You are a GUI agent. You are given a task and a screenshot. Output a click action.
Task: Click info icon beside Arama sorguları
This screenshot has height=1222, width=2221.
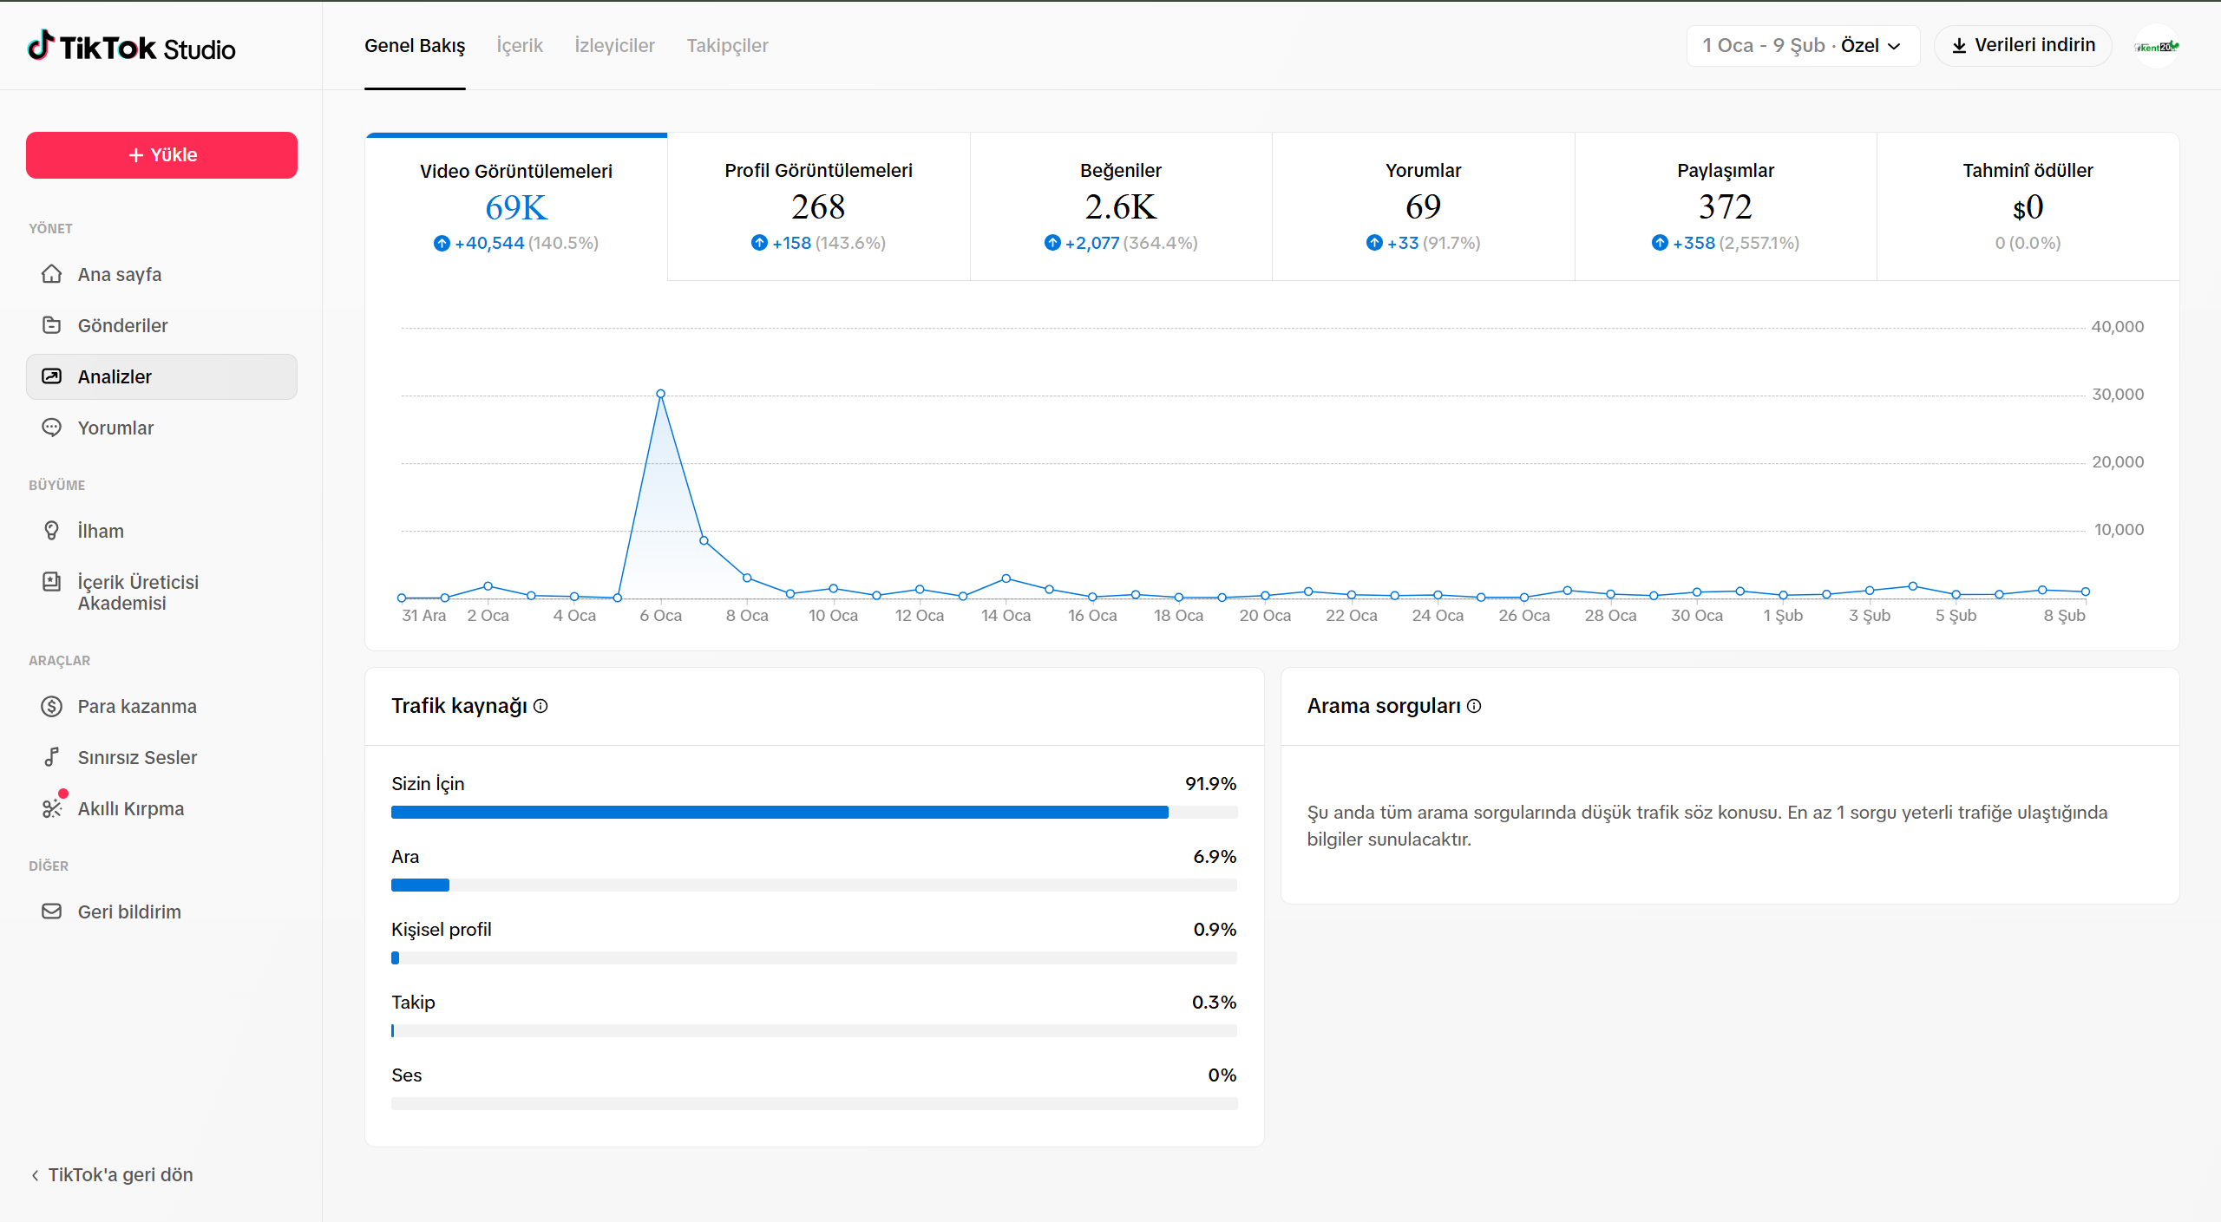1474,706
